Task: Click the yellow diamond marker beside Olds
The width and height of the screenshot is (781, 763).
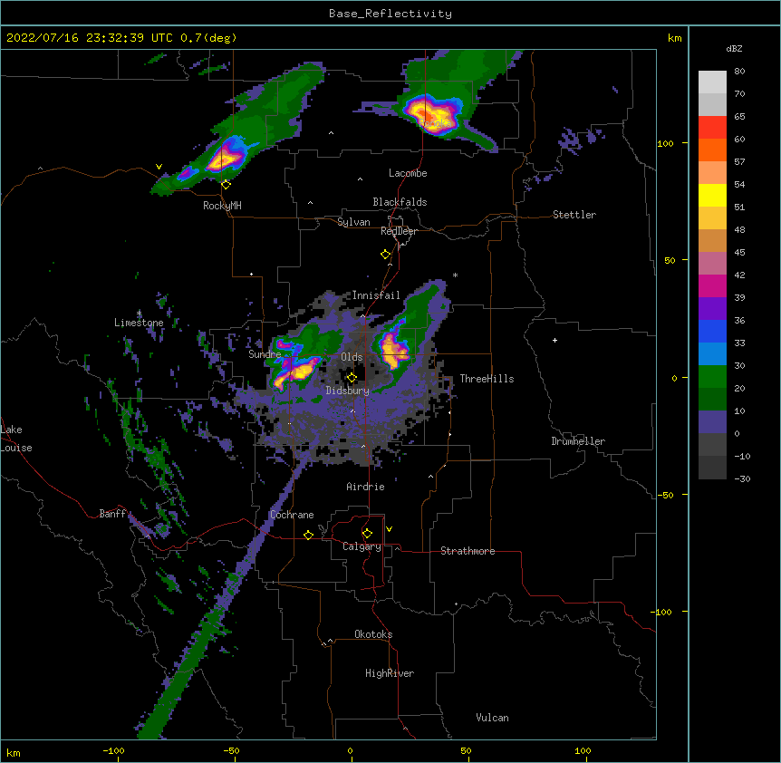Action: point(352,378)
